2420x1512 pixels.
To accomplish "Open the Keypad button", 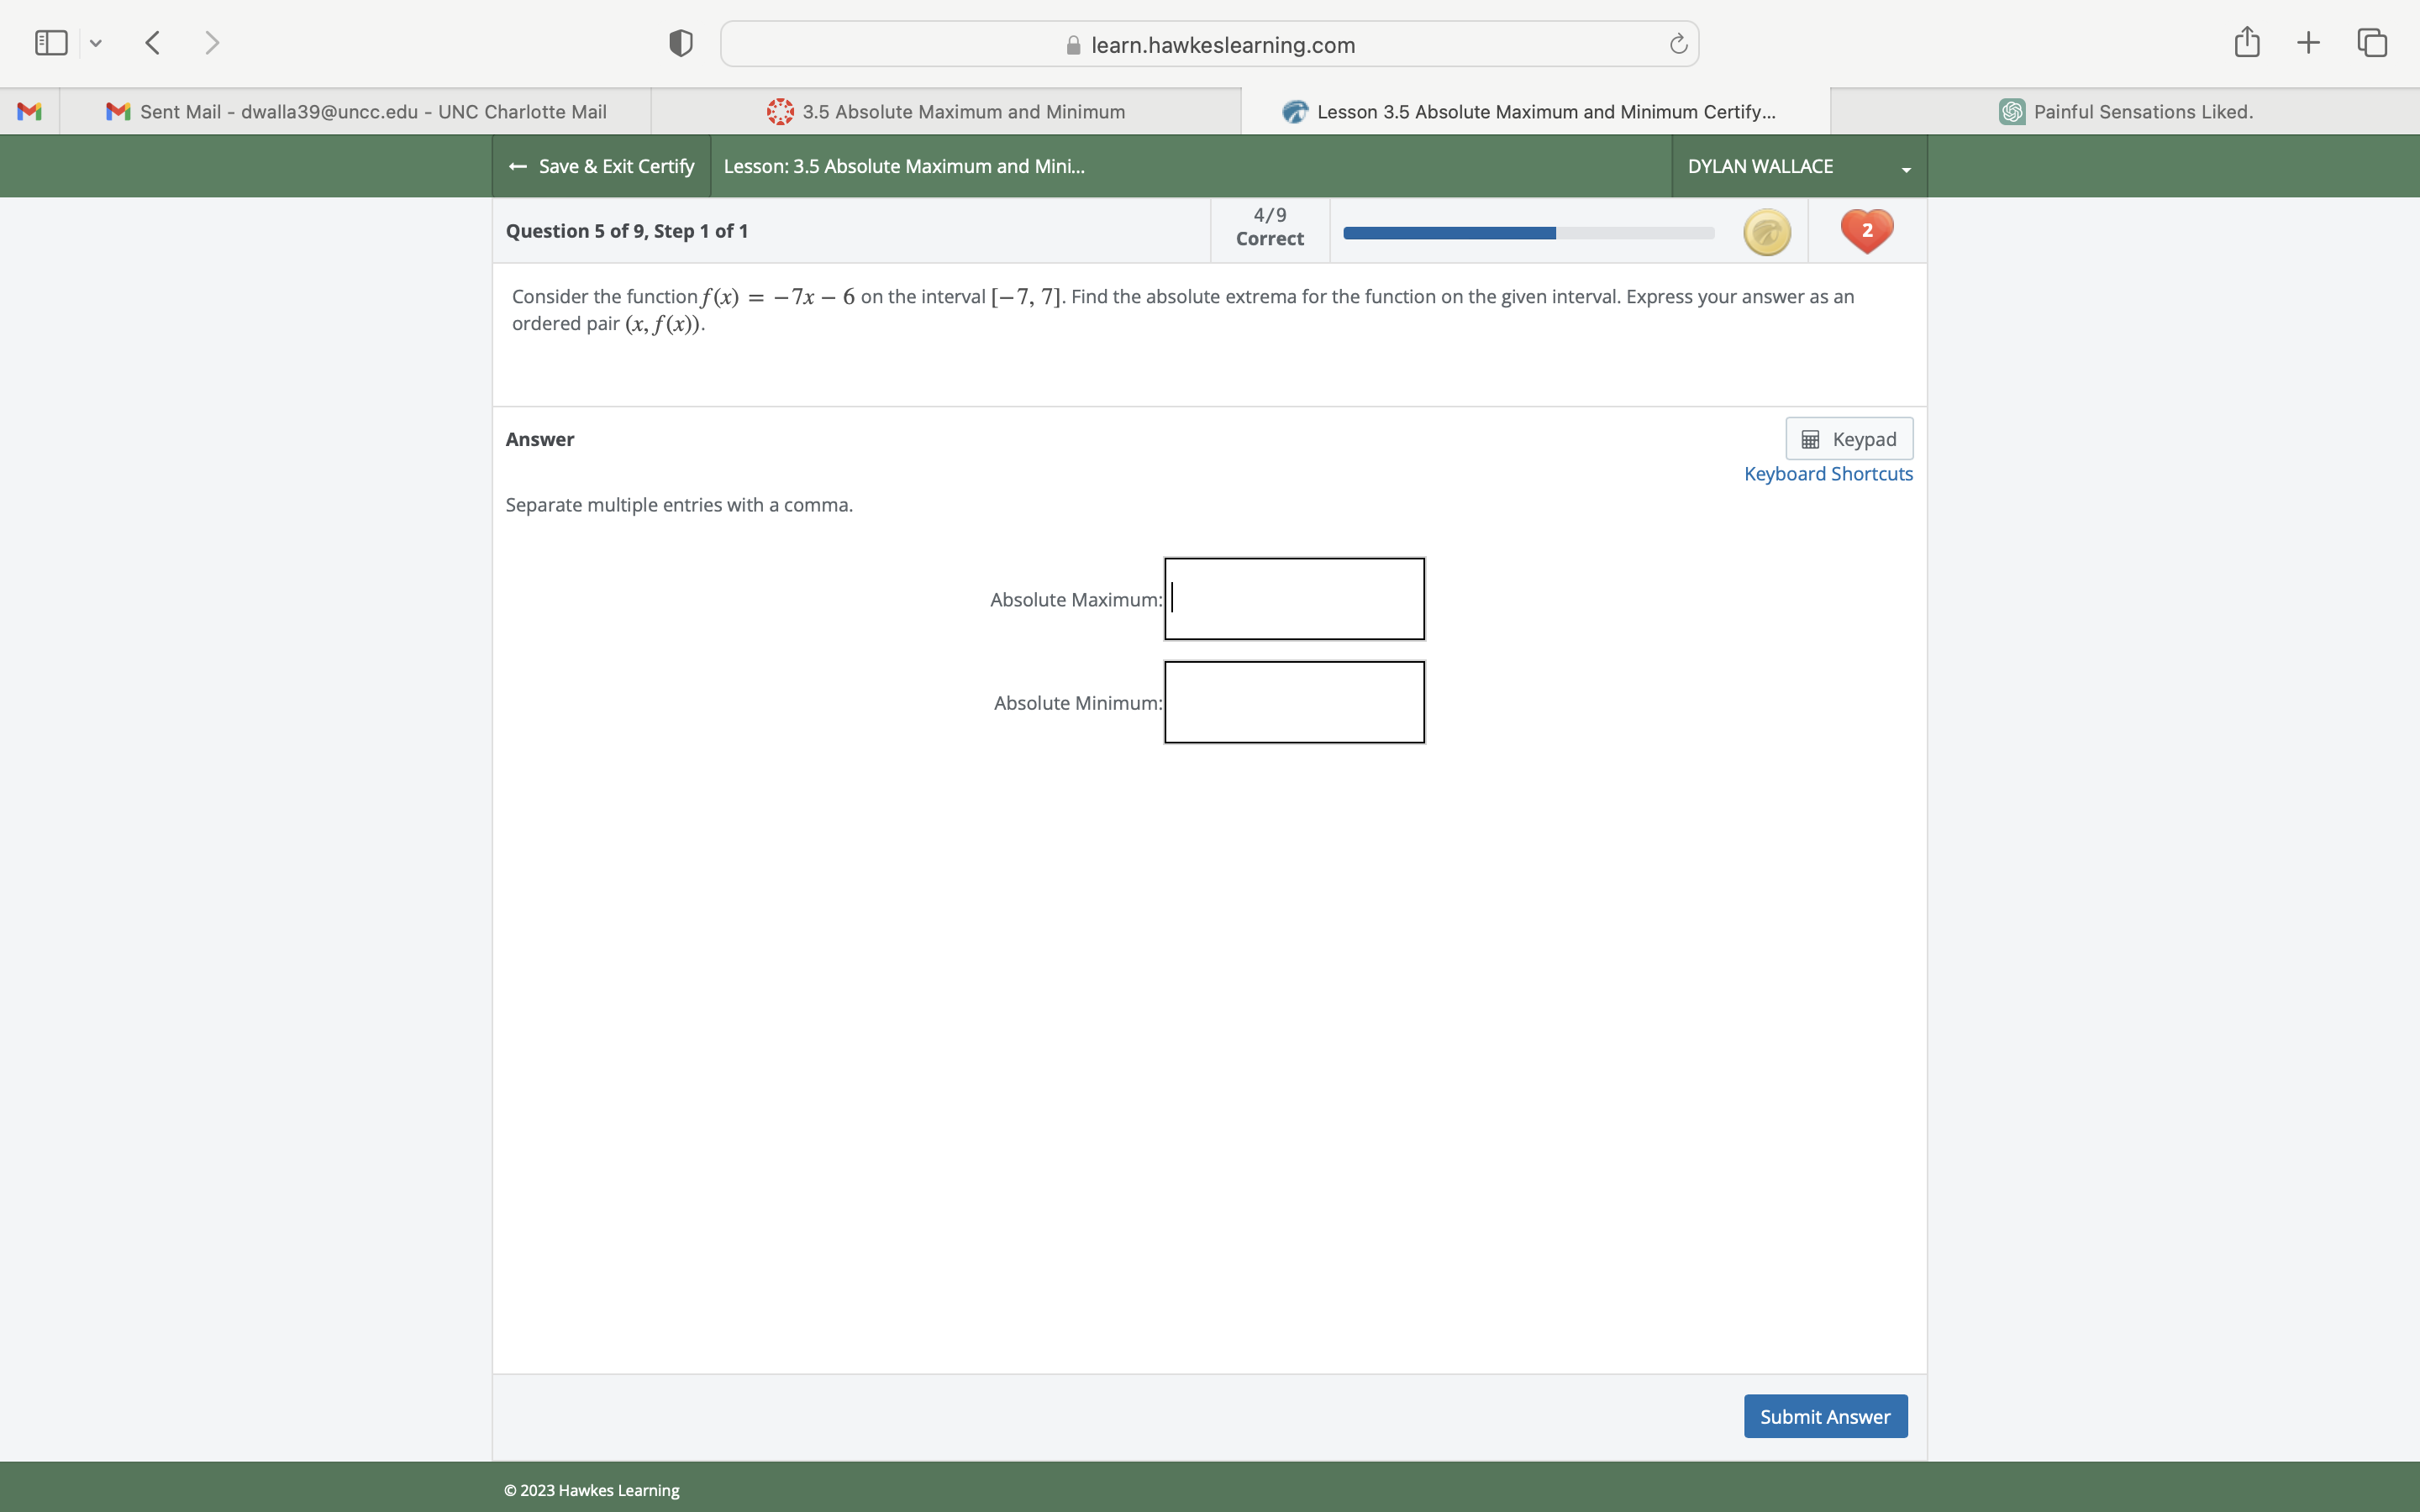I will (1848, 439).
